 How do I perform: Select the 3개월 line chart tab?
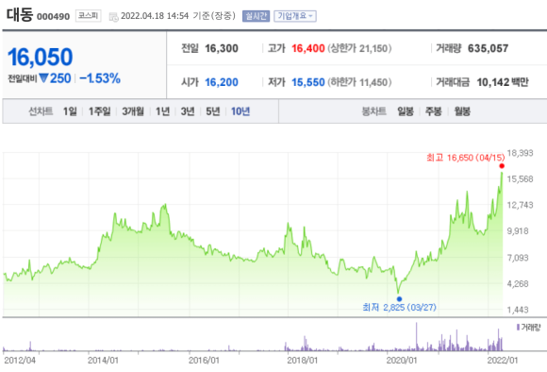[133, 111]
